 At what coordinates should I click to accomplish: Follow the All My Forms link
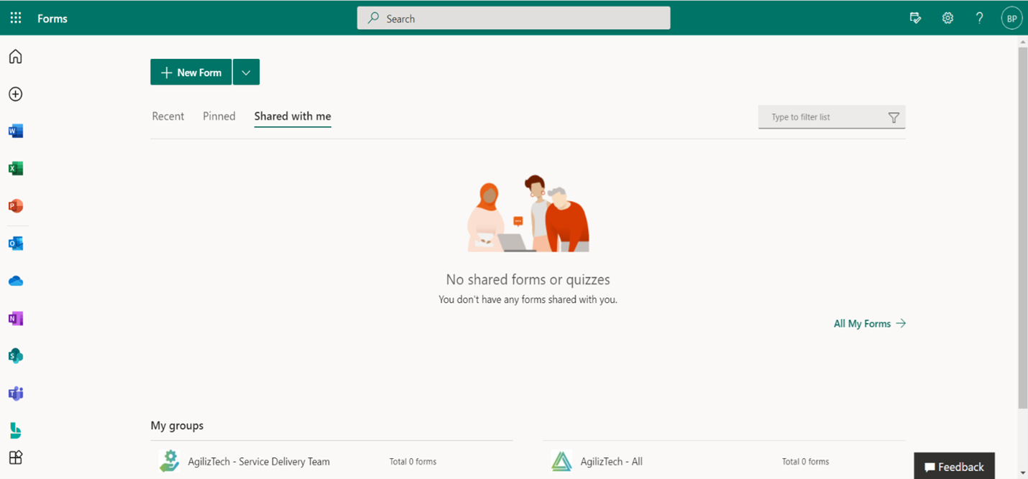(x=869, y=324)
